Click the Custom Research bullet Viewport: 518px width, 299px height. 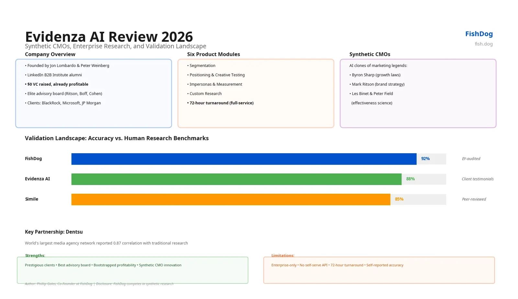pyautogui.click(x=205, y=94)
